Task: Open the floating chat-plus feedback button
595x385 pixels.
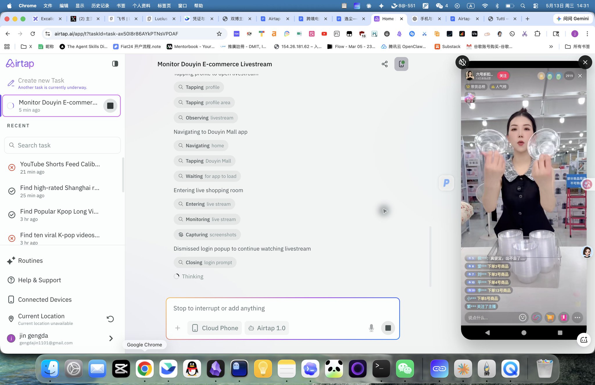Action: pos(584,340)
